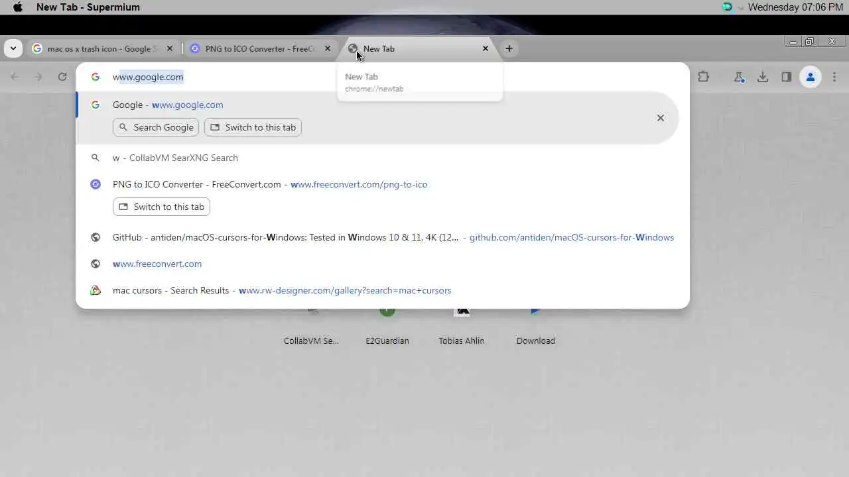849x477 pixels.
Task: Click the Google favicon on the first tab
Action: [x=37, y=48]
